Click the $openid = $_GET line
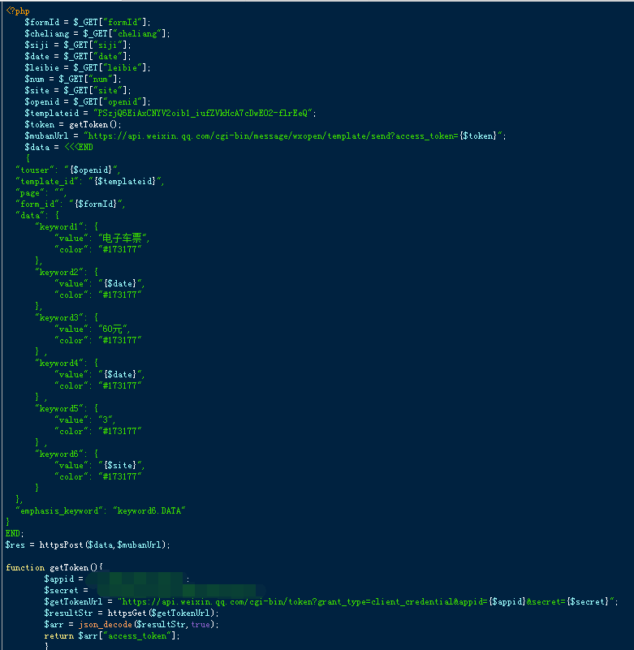The height and width of the screenshot is (650, 634). tap(88, 102)
